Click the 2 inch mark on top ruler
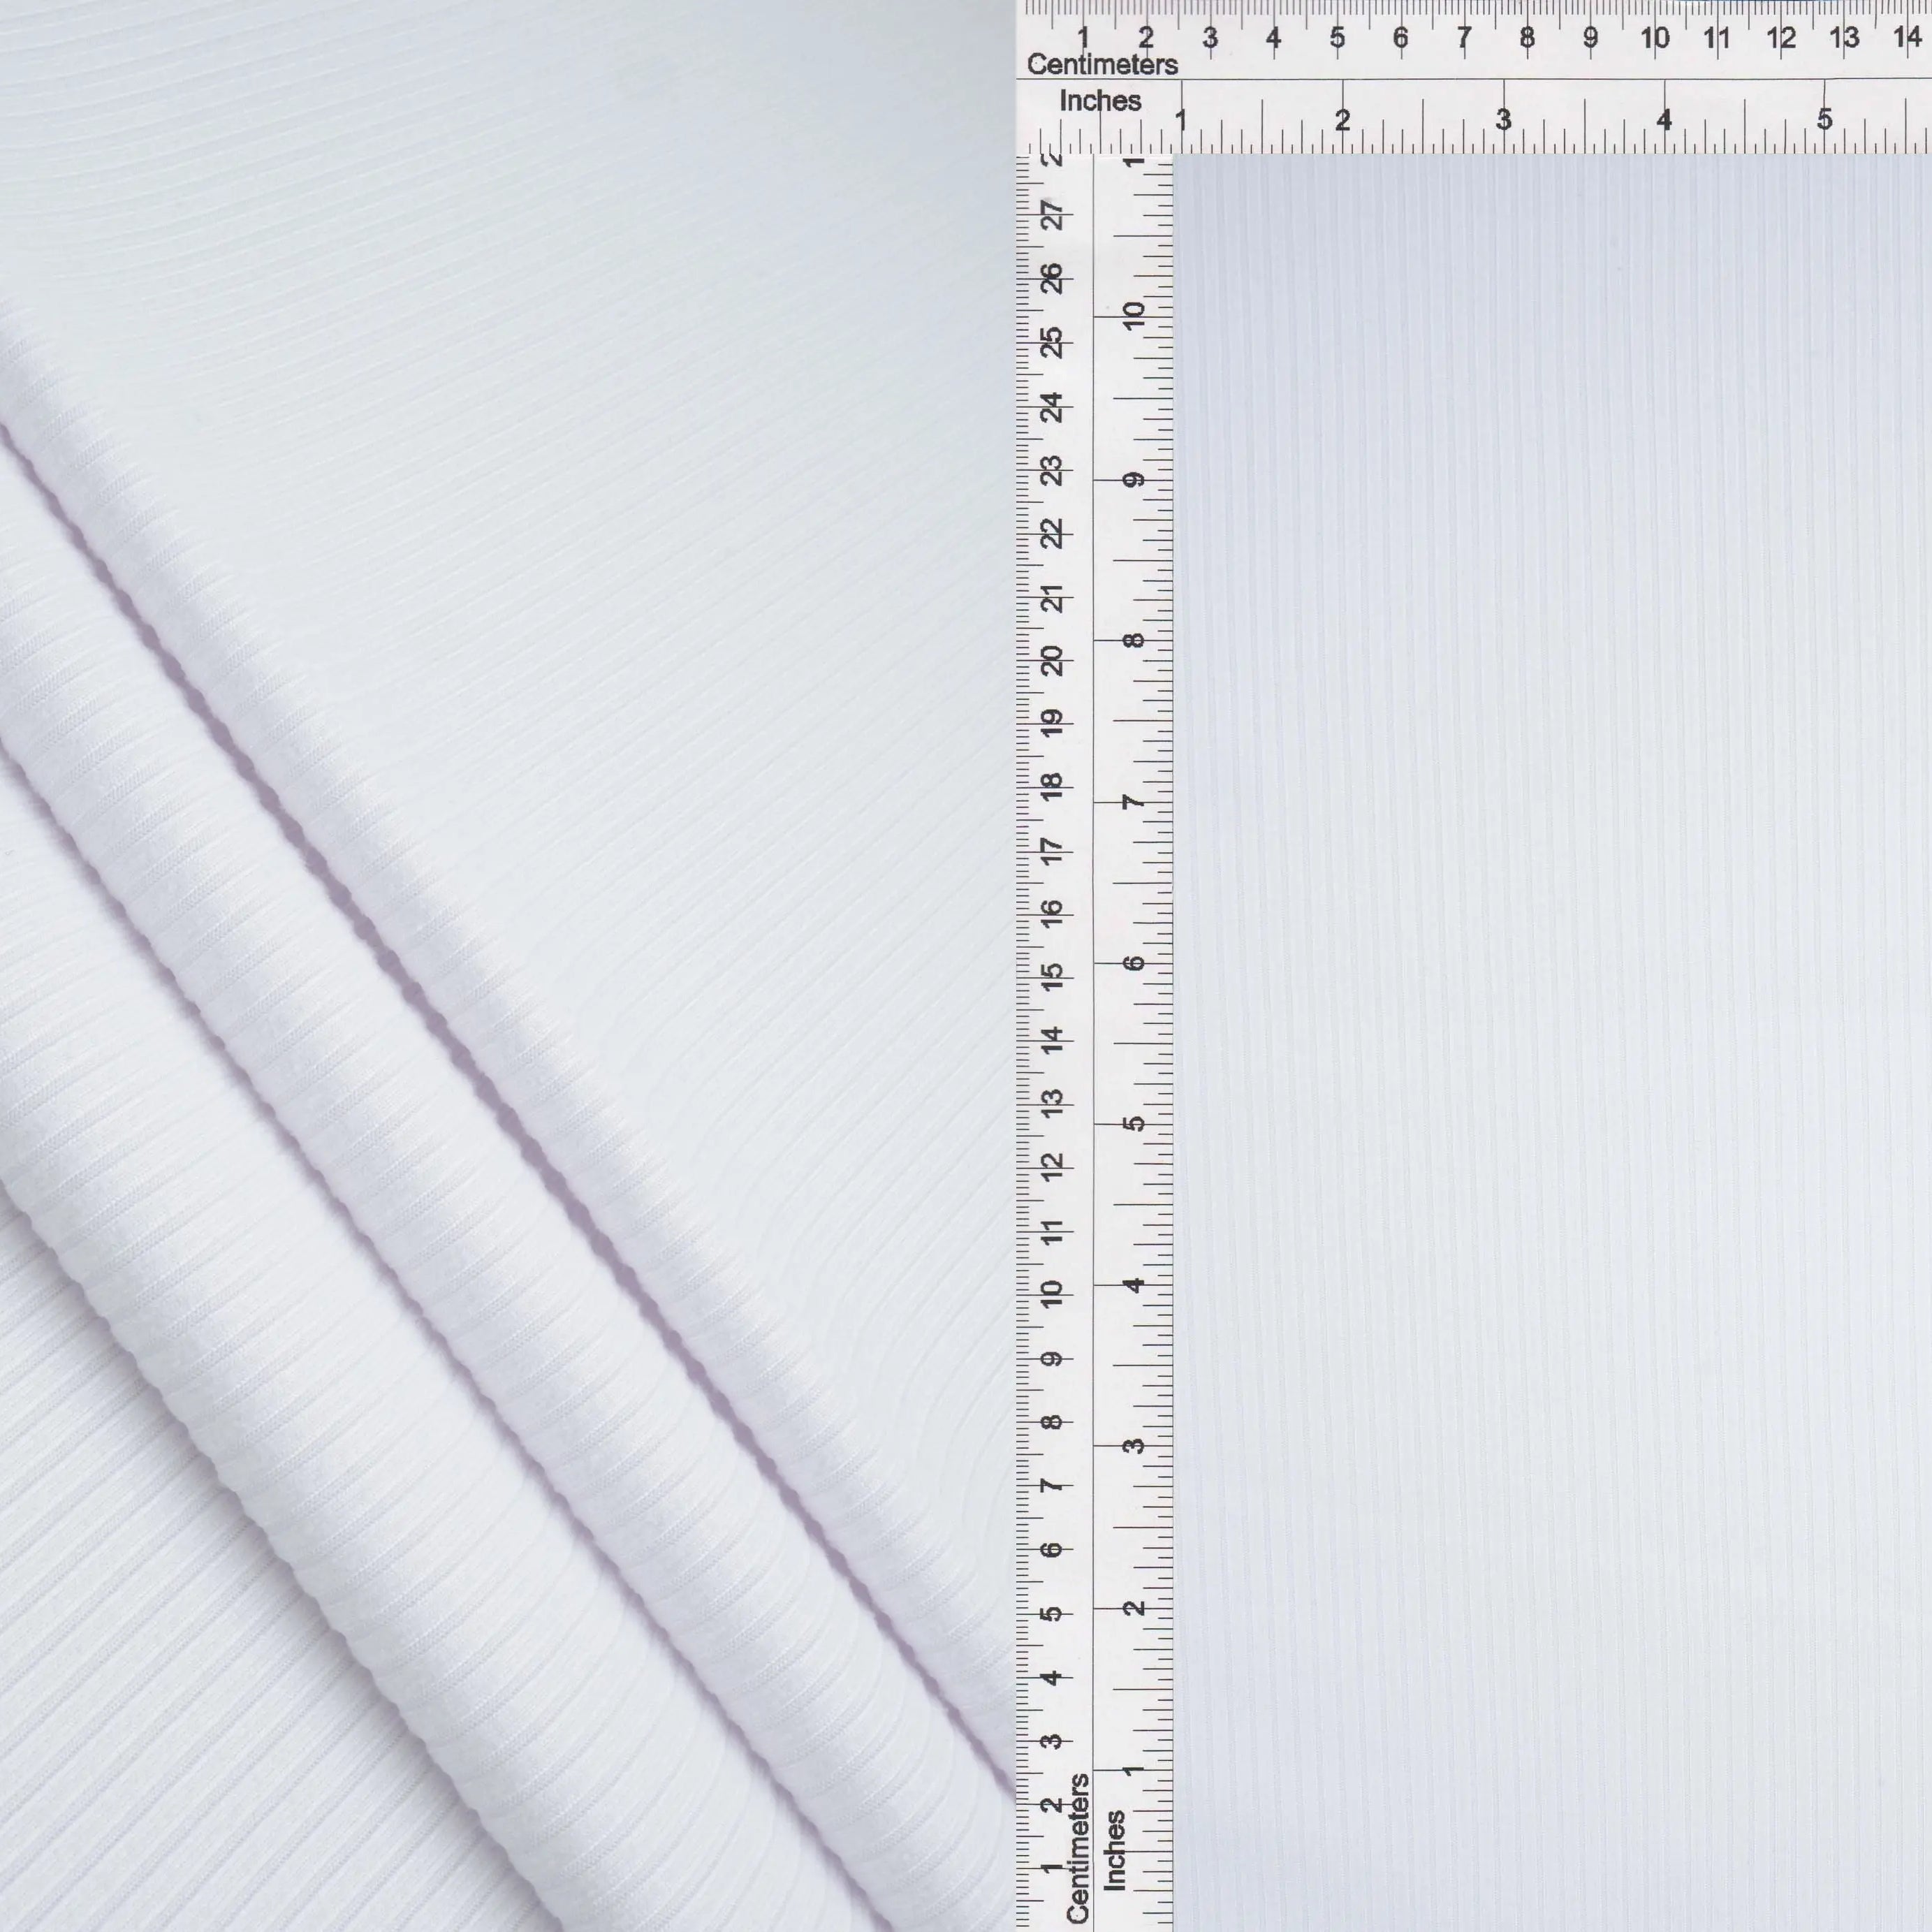1932x1932 pixels. pyautogui.click(x=1342, y=120)
